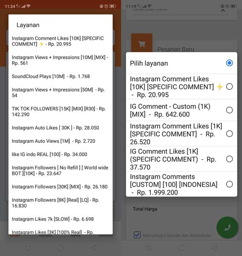Tap Android back button on right screen
This screenshot has width=242, height=256.
click(x=215, y=248)
